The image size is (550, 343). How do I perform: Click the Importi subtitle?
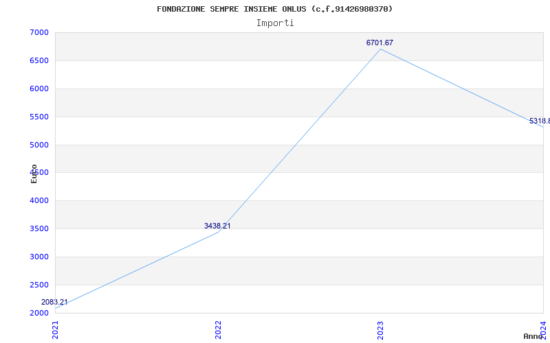click(x=275, y=23)
